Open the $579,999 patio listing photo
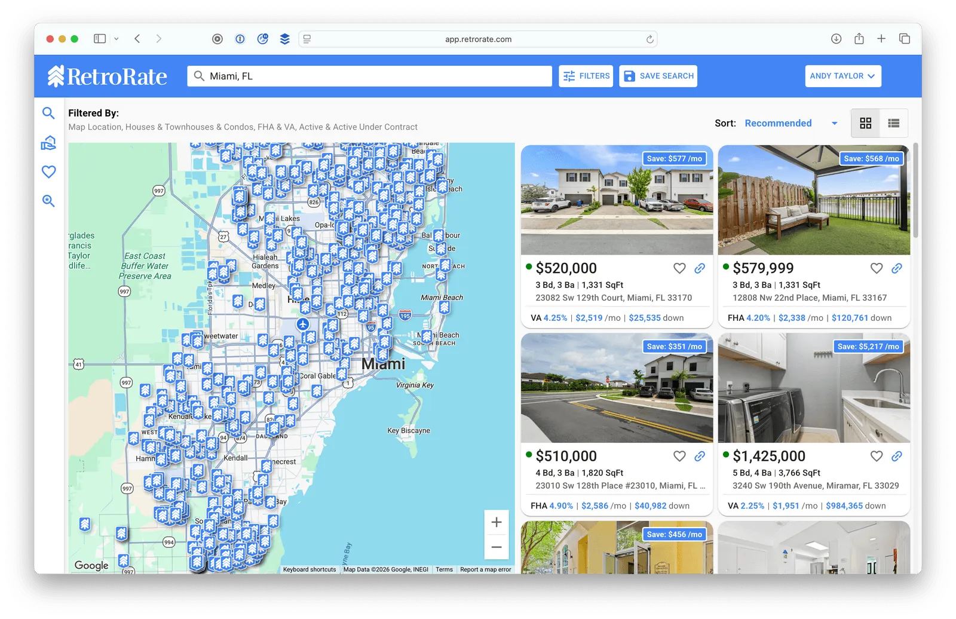This screenshot has width=956, height=619. tap(814, 200)
